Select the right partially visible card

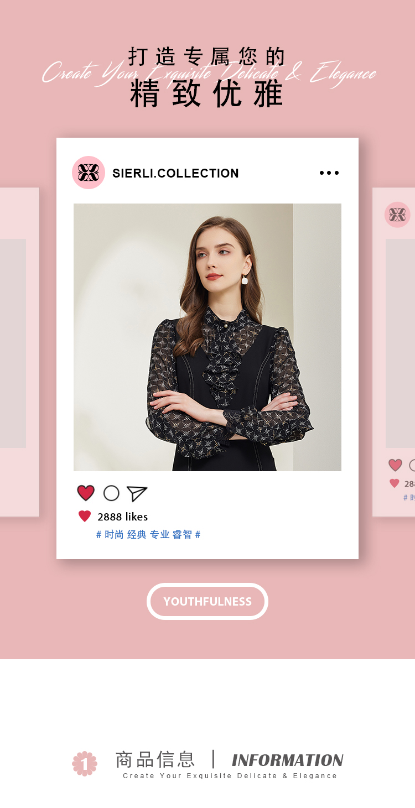tap(393, 352)
